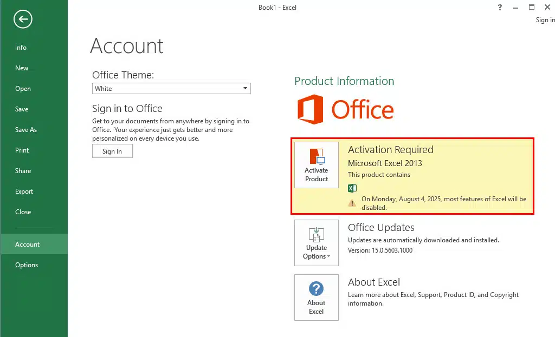Open Export in the left menu

pos(24,191)
